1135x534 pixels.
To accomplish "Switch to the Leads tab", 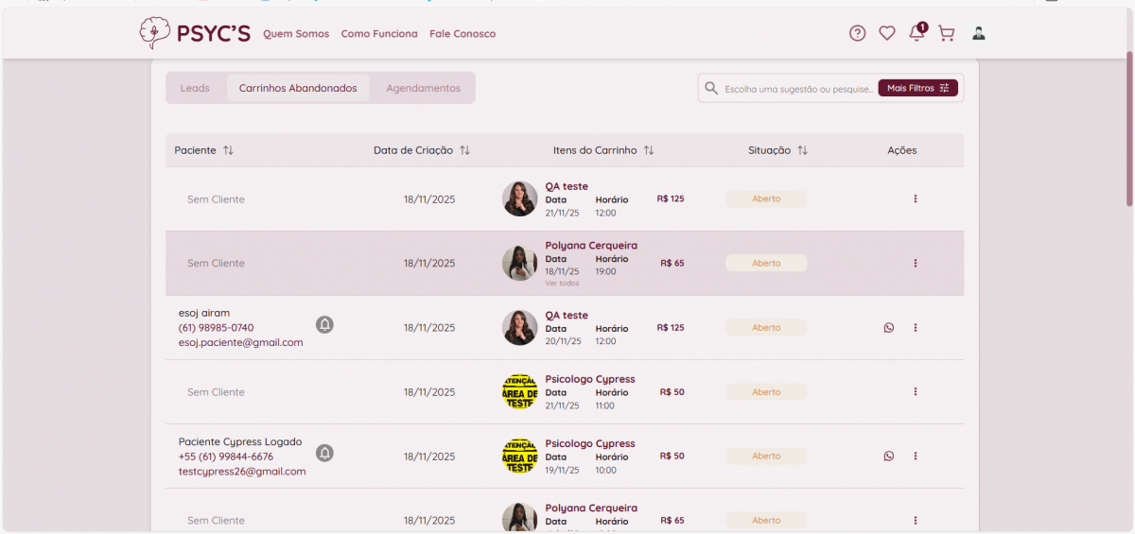I will click(195, 88).
